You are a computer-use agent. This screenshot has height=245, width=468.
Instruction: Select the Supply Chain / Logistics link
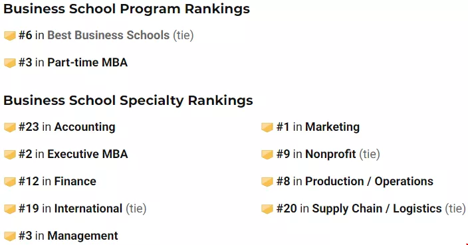point(377,208)
